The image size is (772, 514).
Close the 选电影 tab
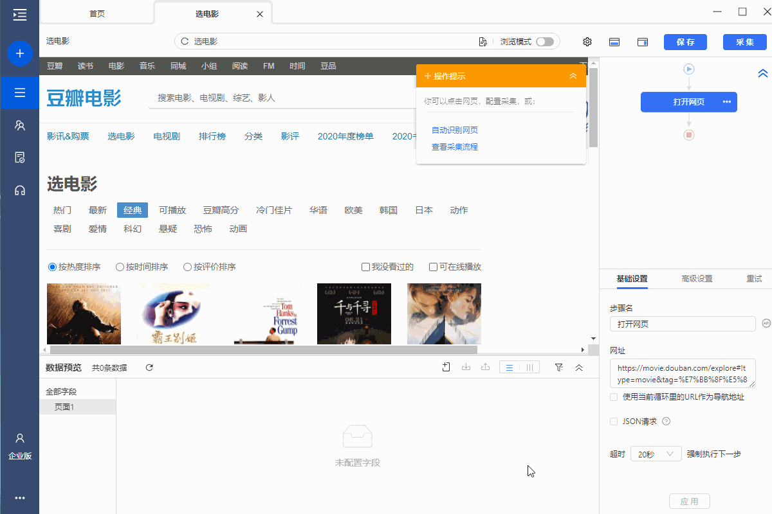pyautogui.click(x=260, y=14)
